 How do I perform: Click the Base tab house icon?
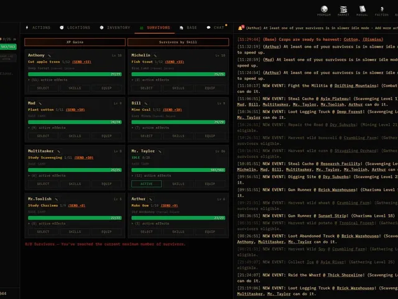pyautogui.click(x=181, y=27)
